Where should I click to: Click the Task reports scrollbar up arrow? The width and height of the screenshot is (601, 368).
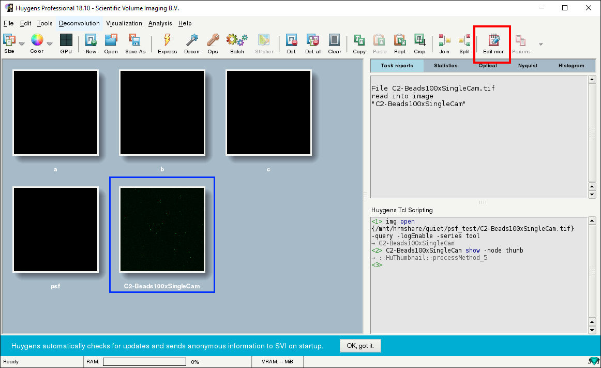592,79
